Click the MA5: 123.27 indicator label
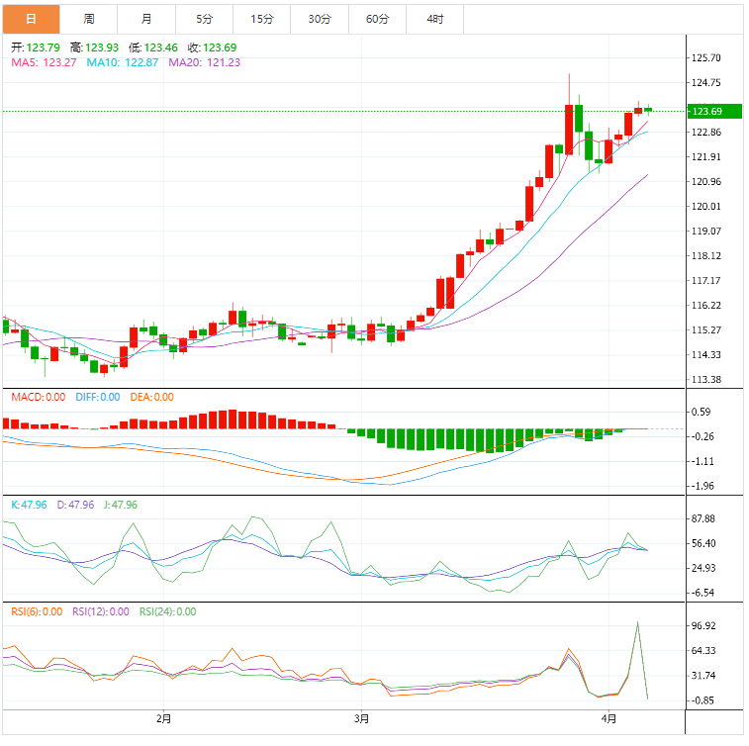Image resolution: width=749 pixels, height=746 pixels. pos(46,62)
